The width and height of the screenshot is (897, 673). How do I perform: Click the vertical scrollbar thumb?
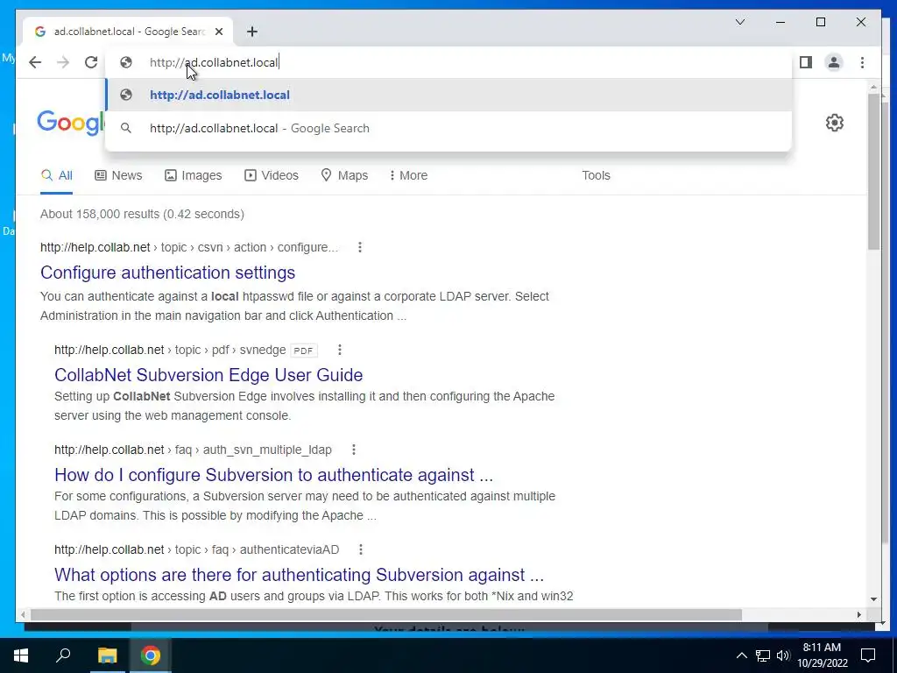pyautogui.click(x=873, y=172)
